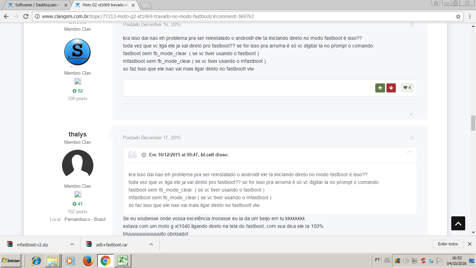Close the Moto G2 xt1069 tab

(x=133, y=5)
